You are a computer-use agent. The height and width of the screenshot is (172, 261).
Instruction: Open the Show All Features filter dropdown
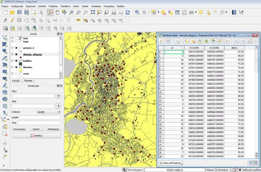[171, 163]
